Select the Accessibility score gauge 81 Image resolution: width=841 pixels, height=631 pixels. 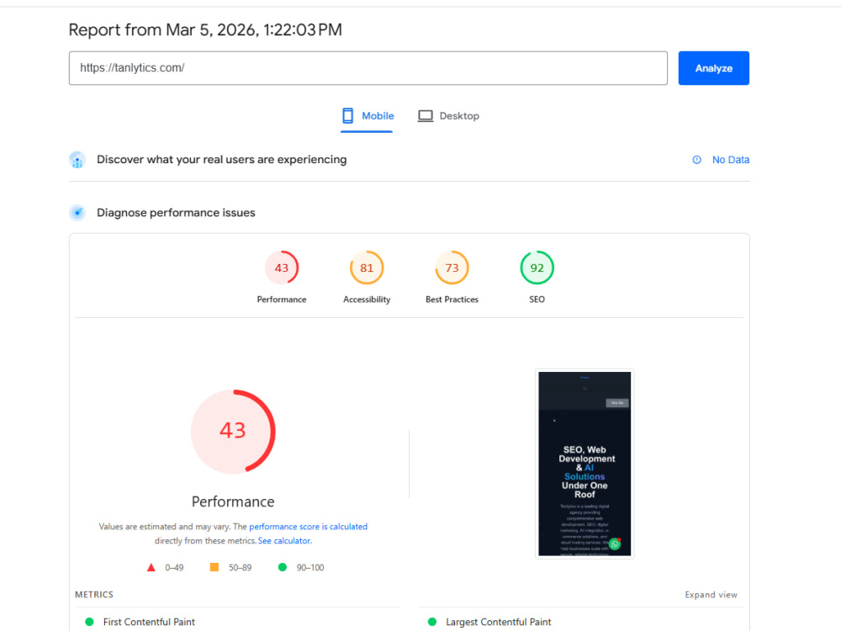coord(367,268)
